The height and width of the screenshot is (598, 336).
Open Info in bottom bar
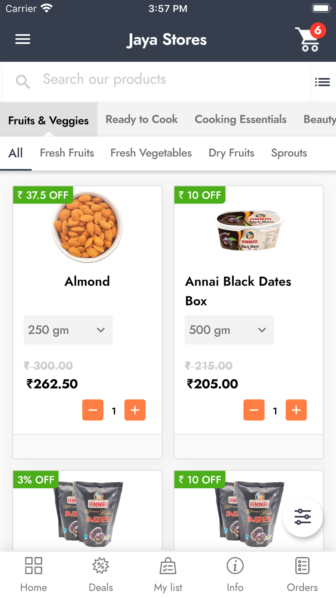point(235,574)
